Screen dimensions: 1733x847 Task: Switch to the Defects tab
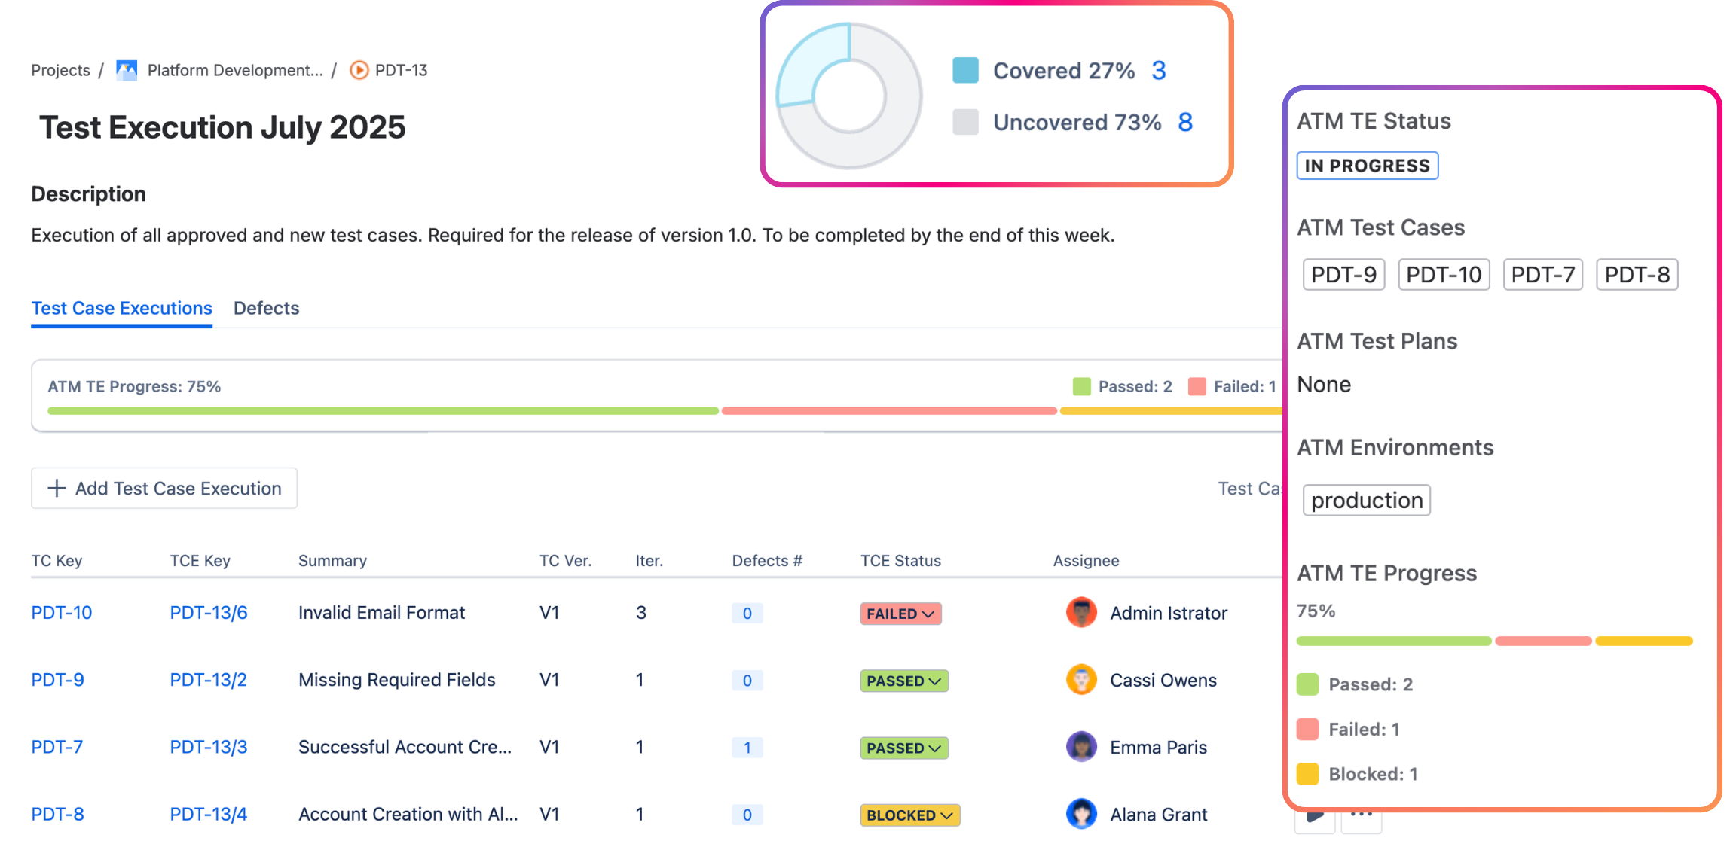[x=266, y=308]
